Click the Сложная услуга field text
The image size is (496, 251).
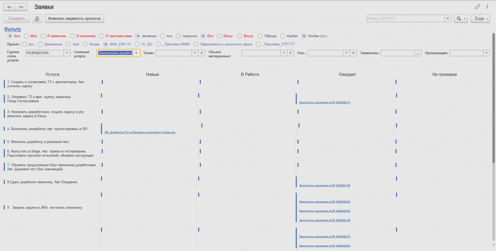(x=115, y=53)
